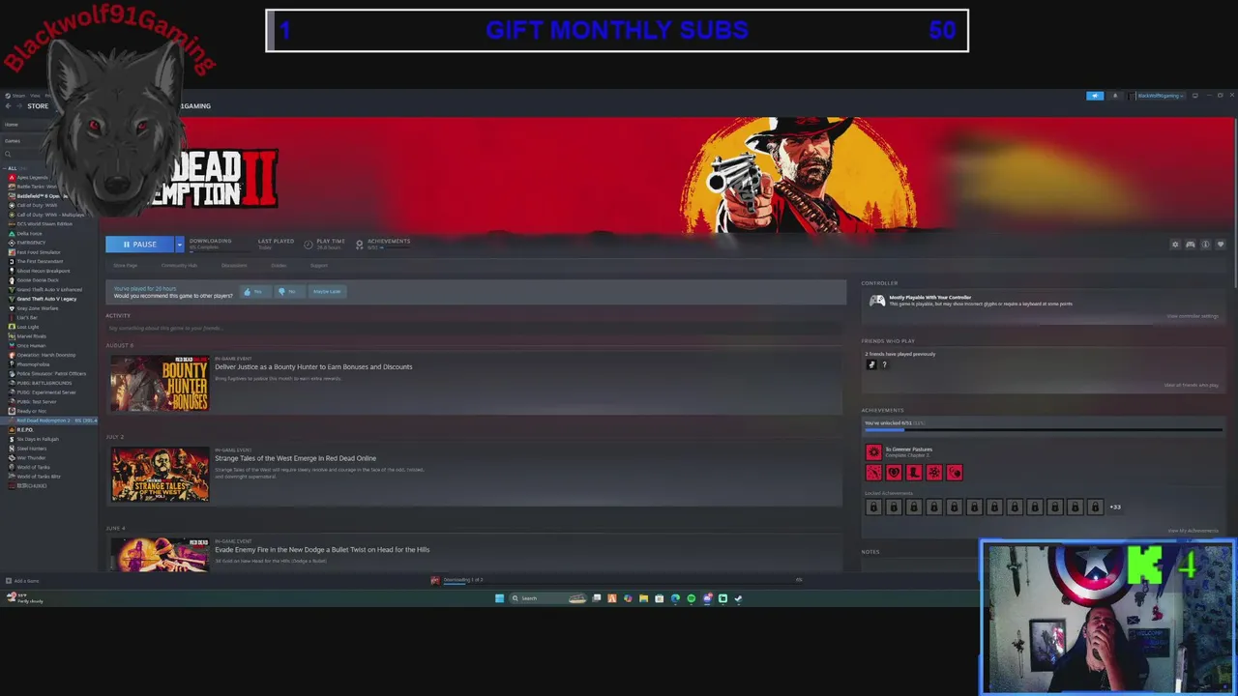Select Maybe Later on the review prompt
Viewport: 1238px width, 696px height.
point(327,291)
